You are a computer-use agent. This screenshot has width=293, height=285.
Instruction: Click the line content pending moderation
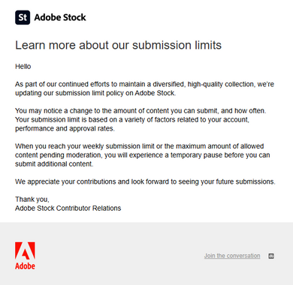(x=143, y=155)
